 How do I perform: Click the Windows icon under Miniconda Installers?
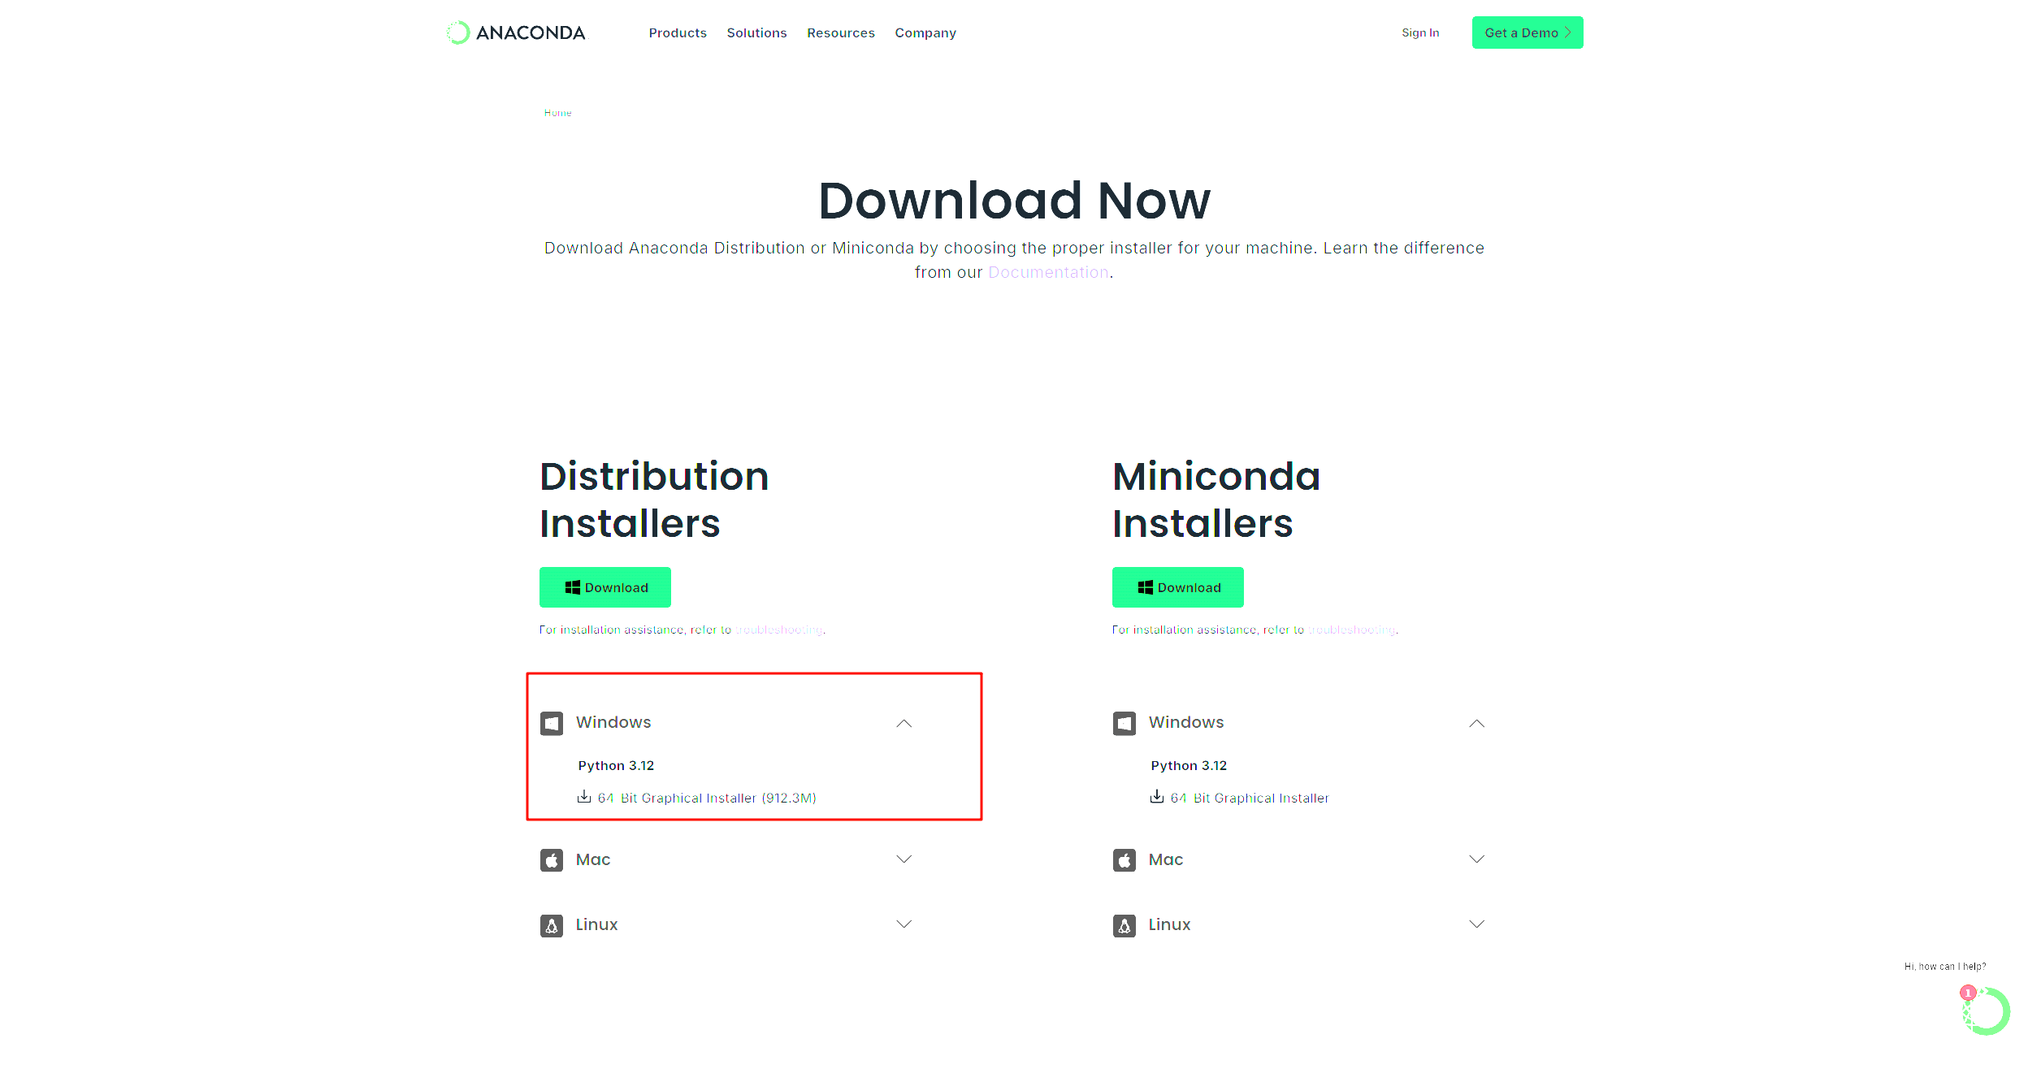(x=1124, y=723)
